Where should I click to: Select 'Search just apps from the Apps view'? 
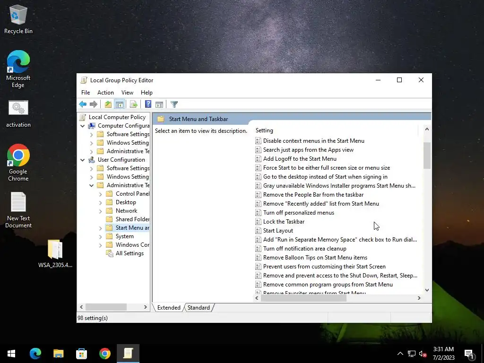coord(308,150)
